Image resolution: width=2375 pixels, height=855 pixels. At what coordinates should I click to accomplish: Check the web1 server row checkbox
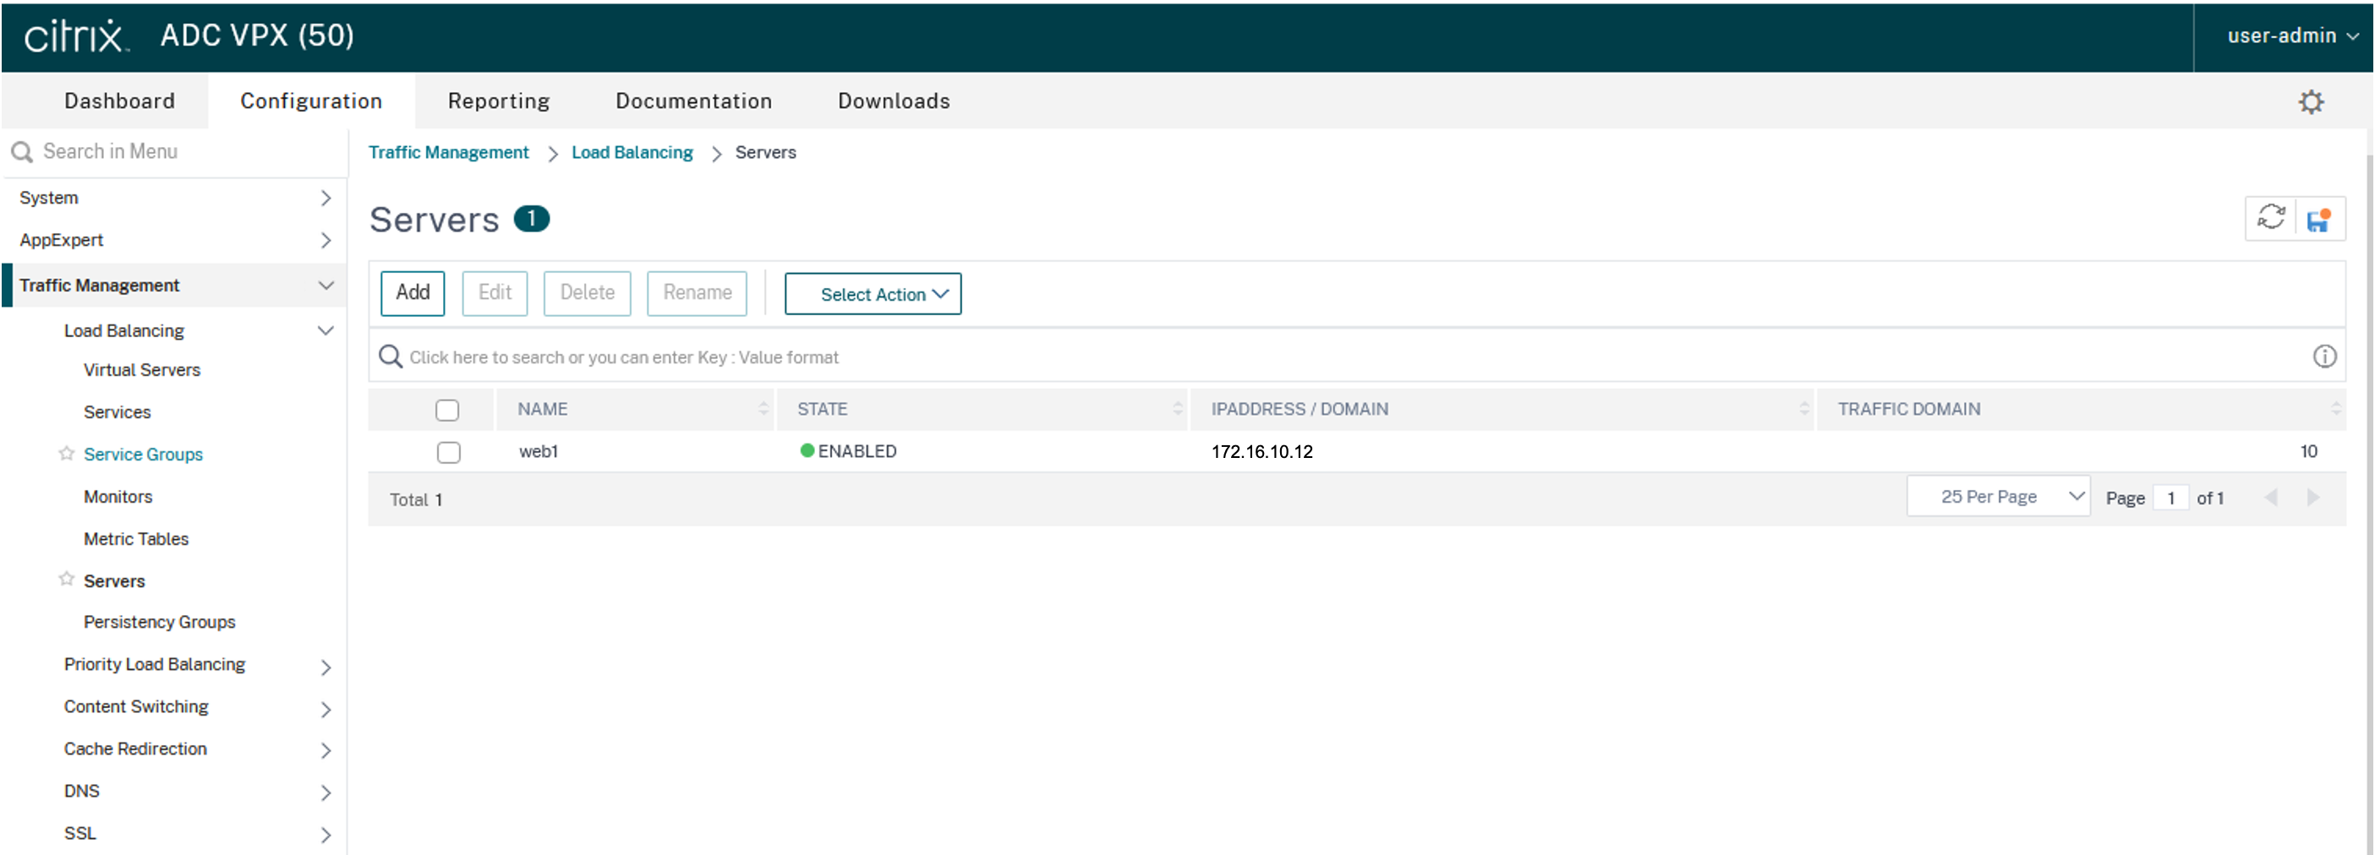(x=449, y=452)
